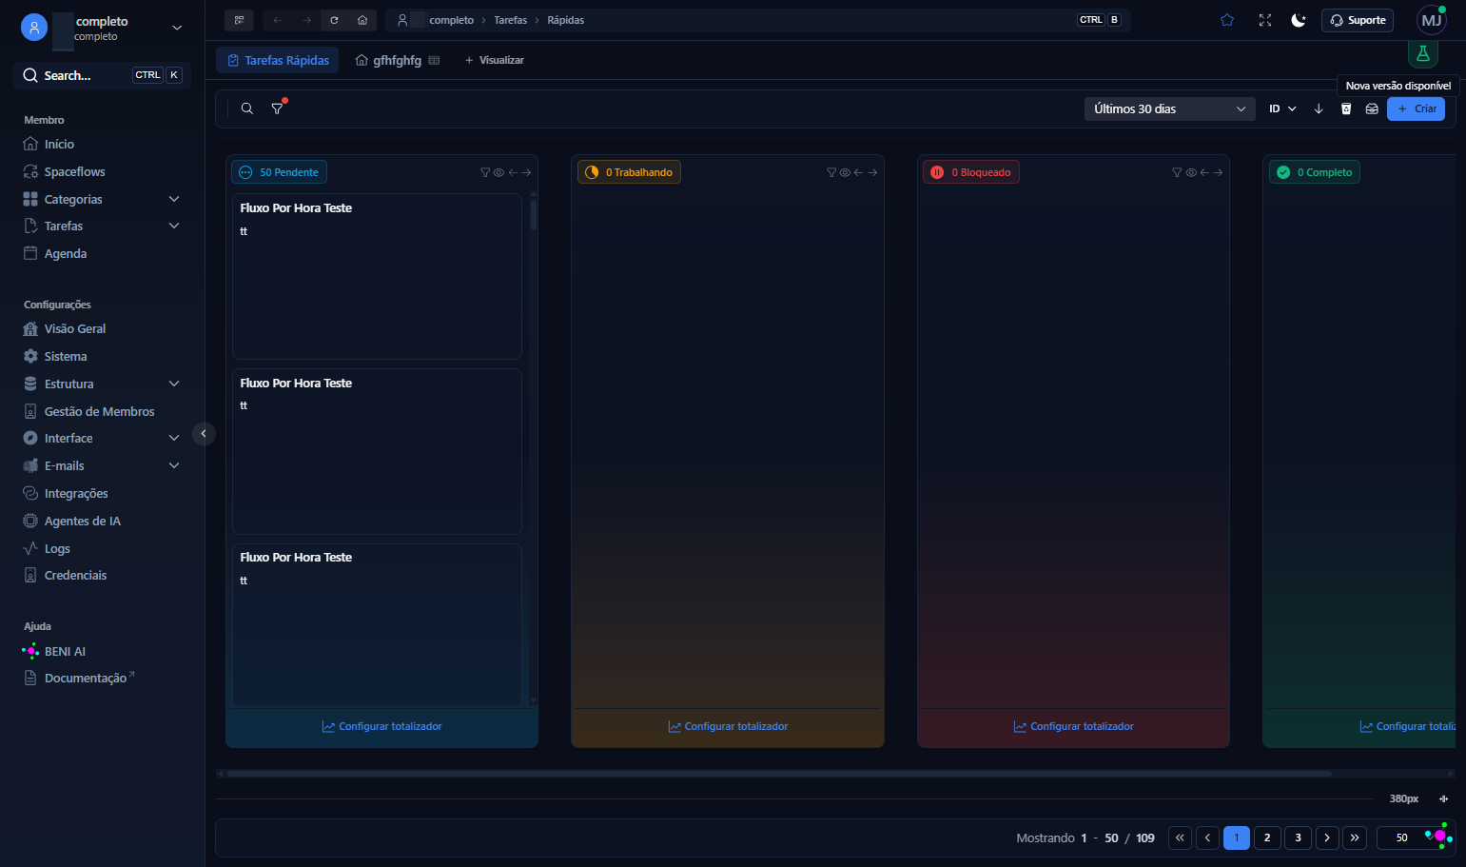This screenshot has height=867, width=1466.
Task: Toggle dark mode with the moon icon
Action: (1299, 20)
